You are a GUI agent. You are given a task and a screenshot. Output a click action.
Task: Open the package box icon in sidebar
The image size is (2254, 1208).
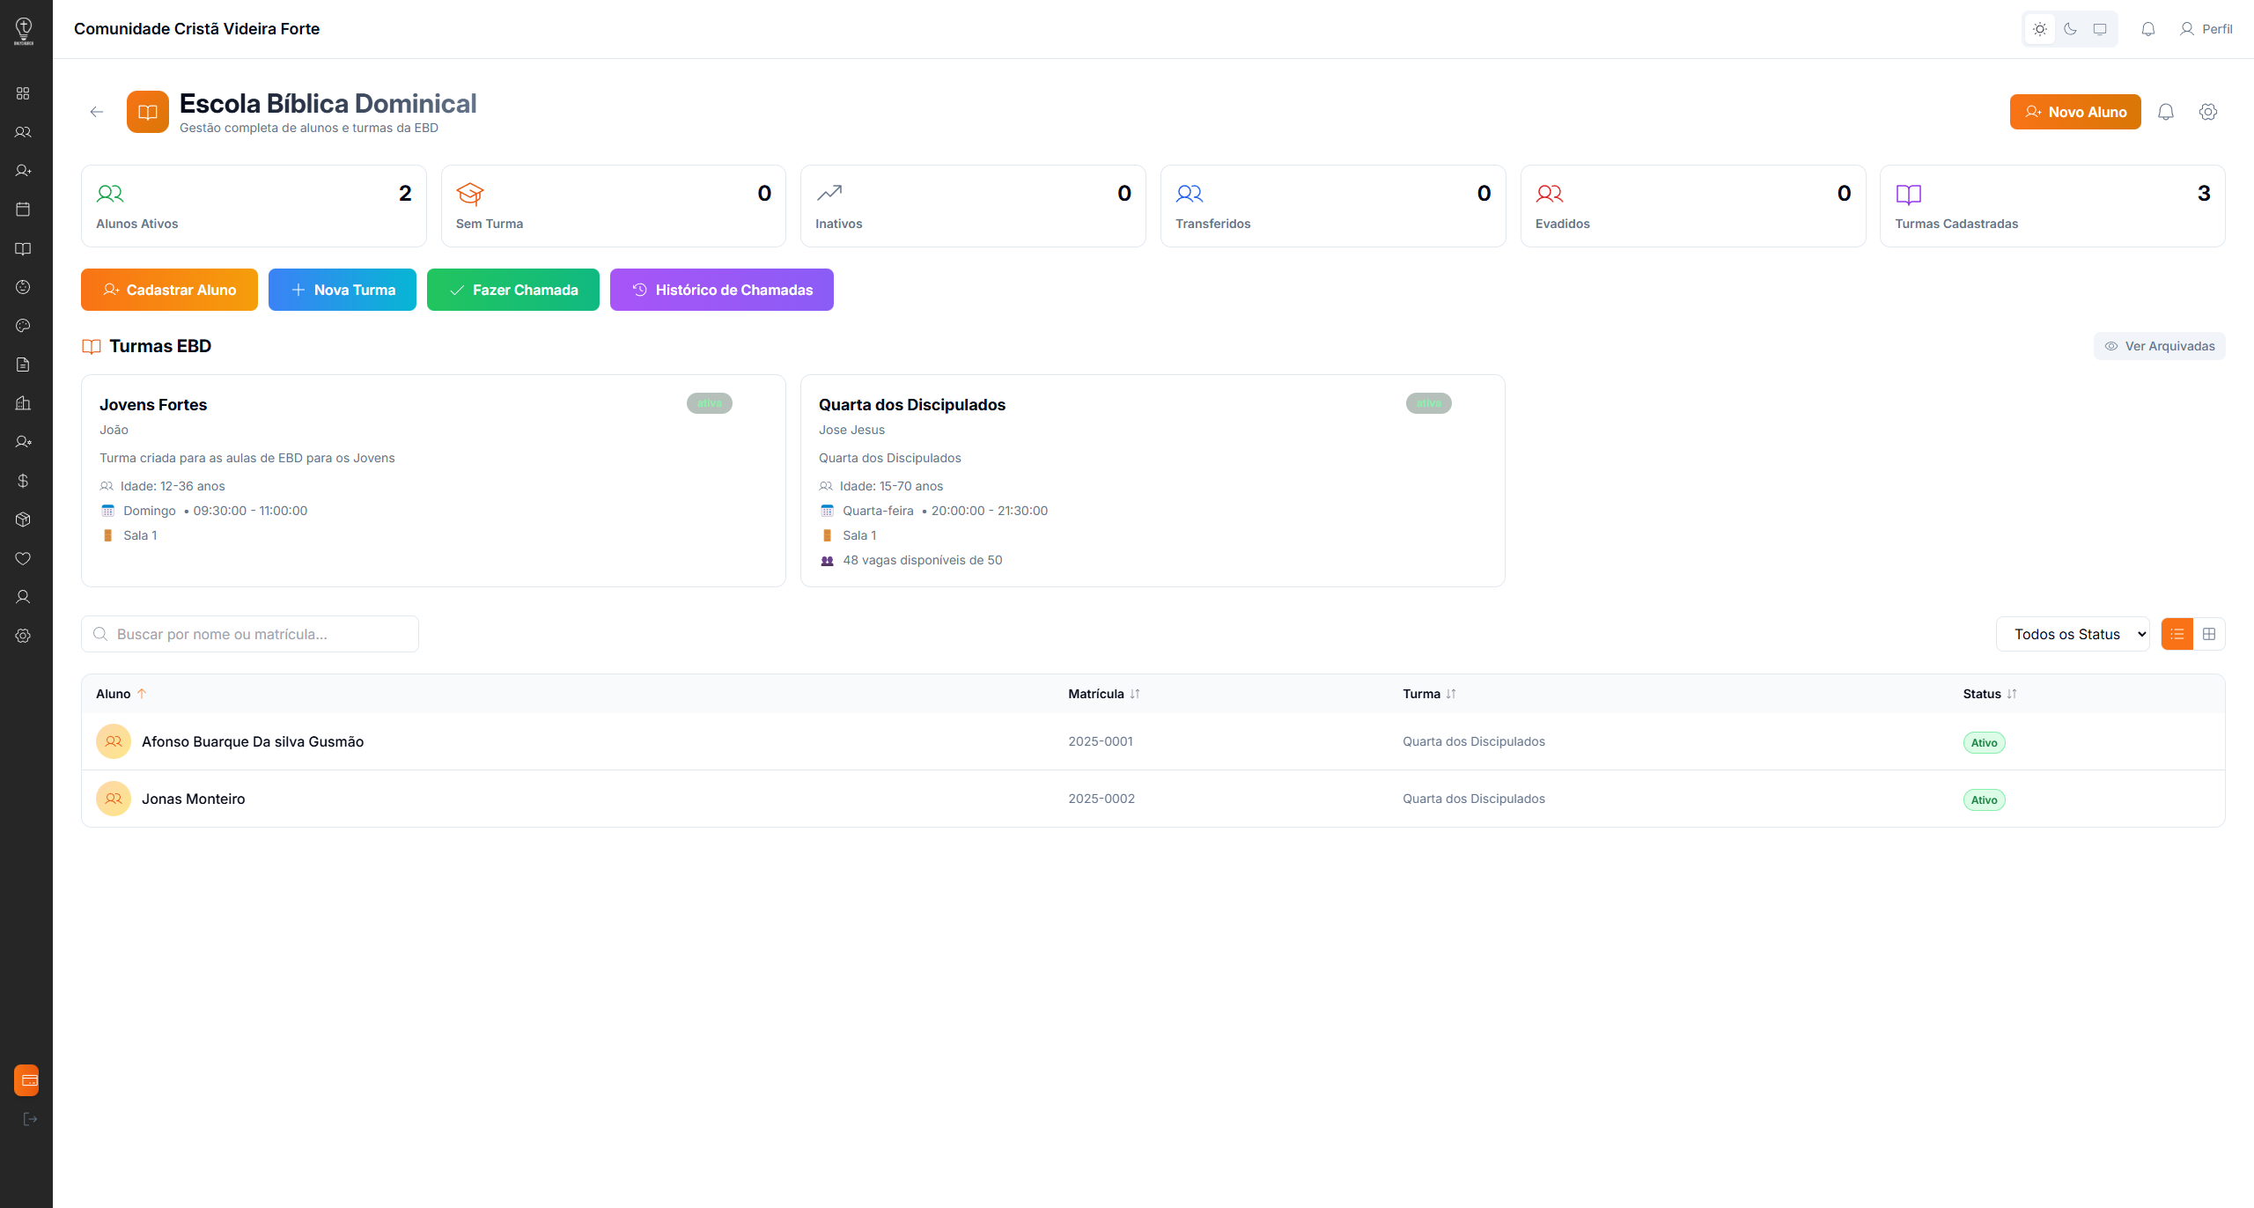tap(23, 519)
